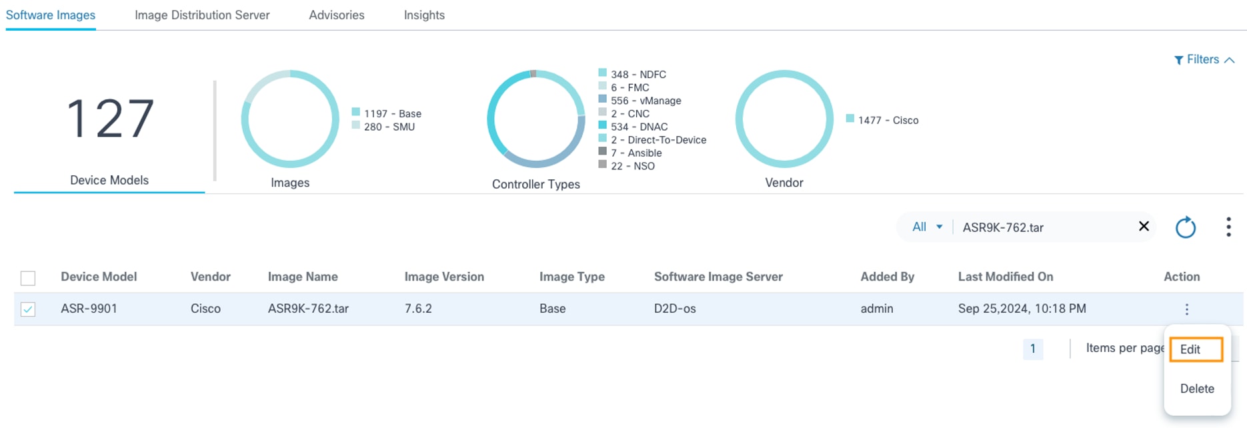Uncheck the ASR-9901 row checkbox
Viewport: 1247px width, 428px height.
(28, 309)
